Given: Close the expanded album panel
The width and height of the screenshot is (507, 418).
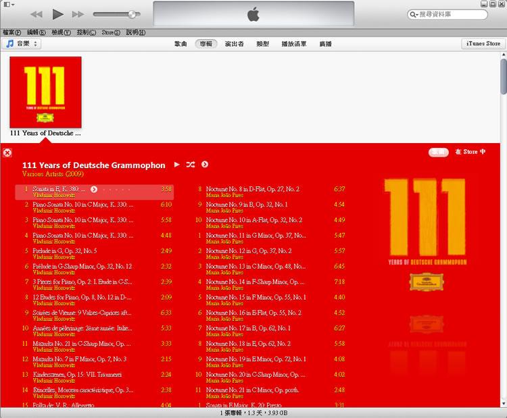Looking at the screenshot, I should tap(7, 153).
